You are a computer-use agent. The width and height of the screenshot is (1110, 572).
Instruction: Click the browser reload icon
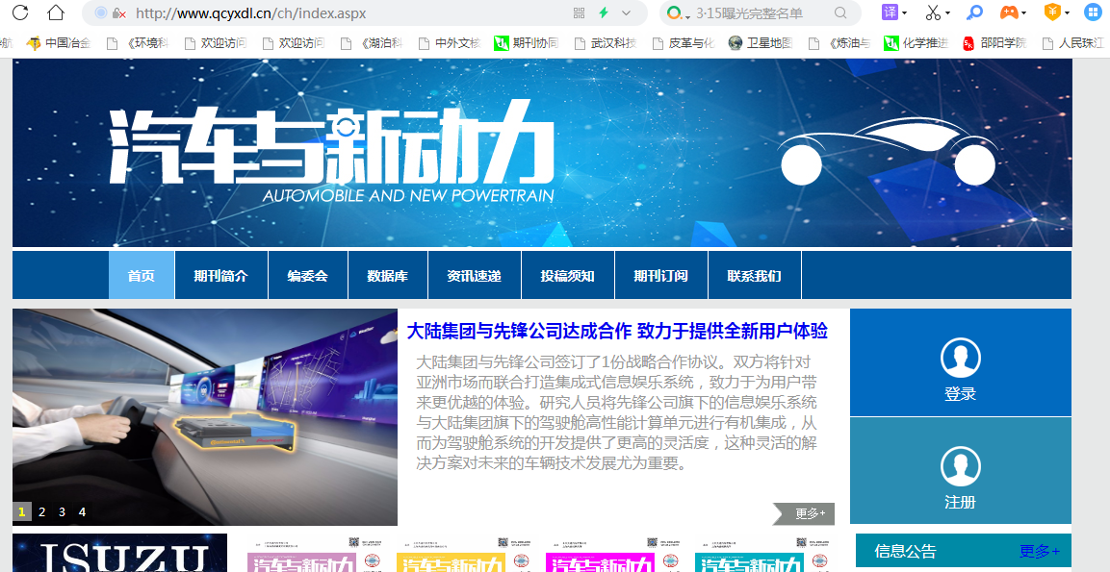coord(20,13)
